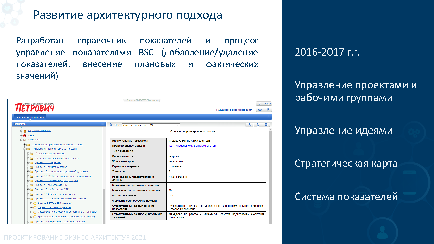434x244 pixels.
Task: Click the print icon in the report toolbar
Action: 266,125
